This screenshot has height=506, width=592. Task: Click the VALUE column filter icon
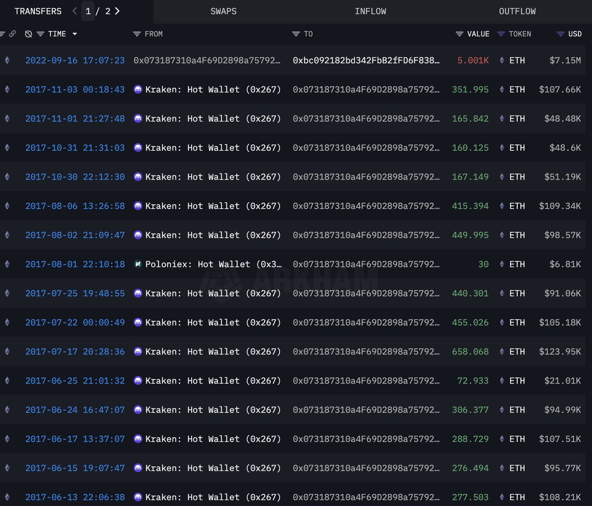click(459, 34)
